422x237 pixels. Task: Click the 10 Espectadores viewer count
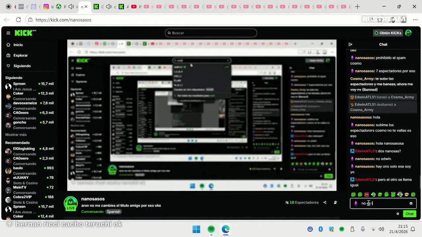[302, 202]
